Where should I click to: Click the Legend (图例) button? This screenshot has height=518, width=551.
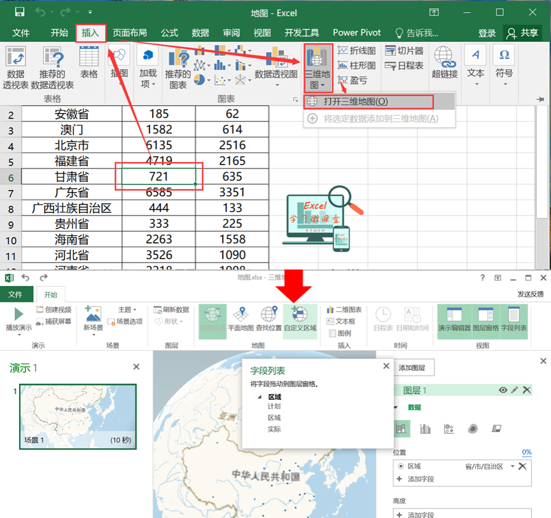pyautogui.click(x=340, y=333)
